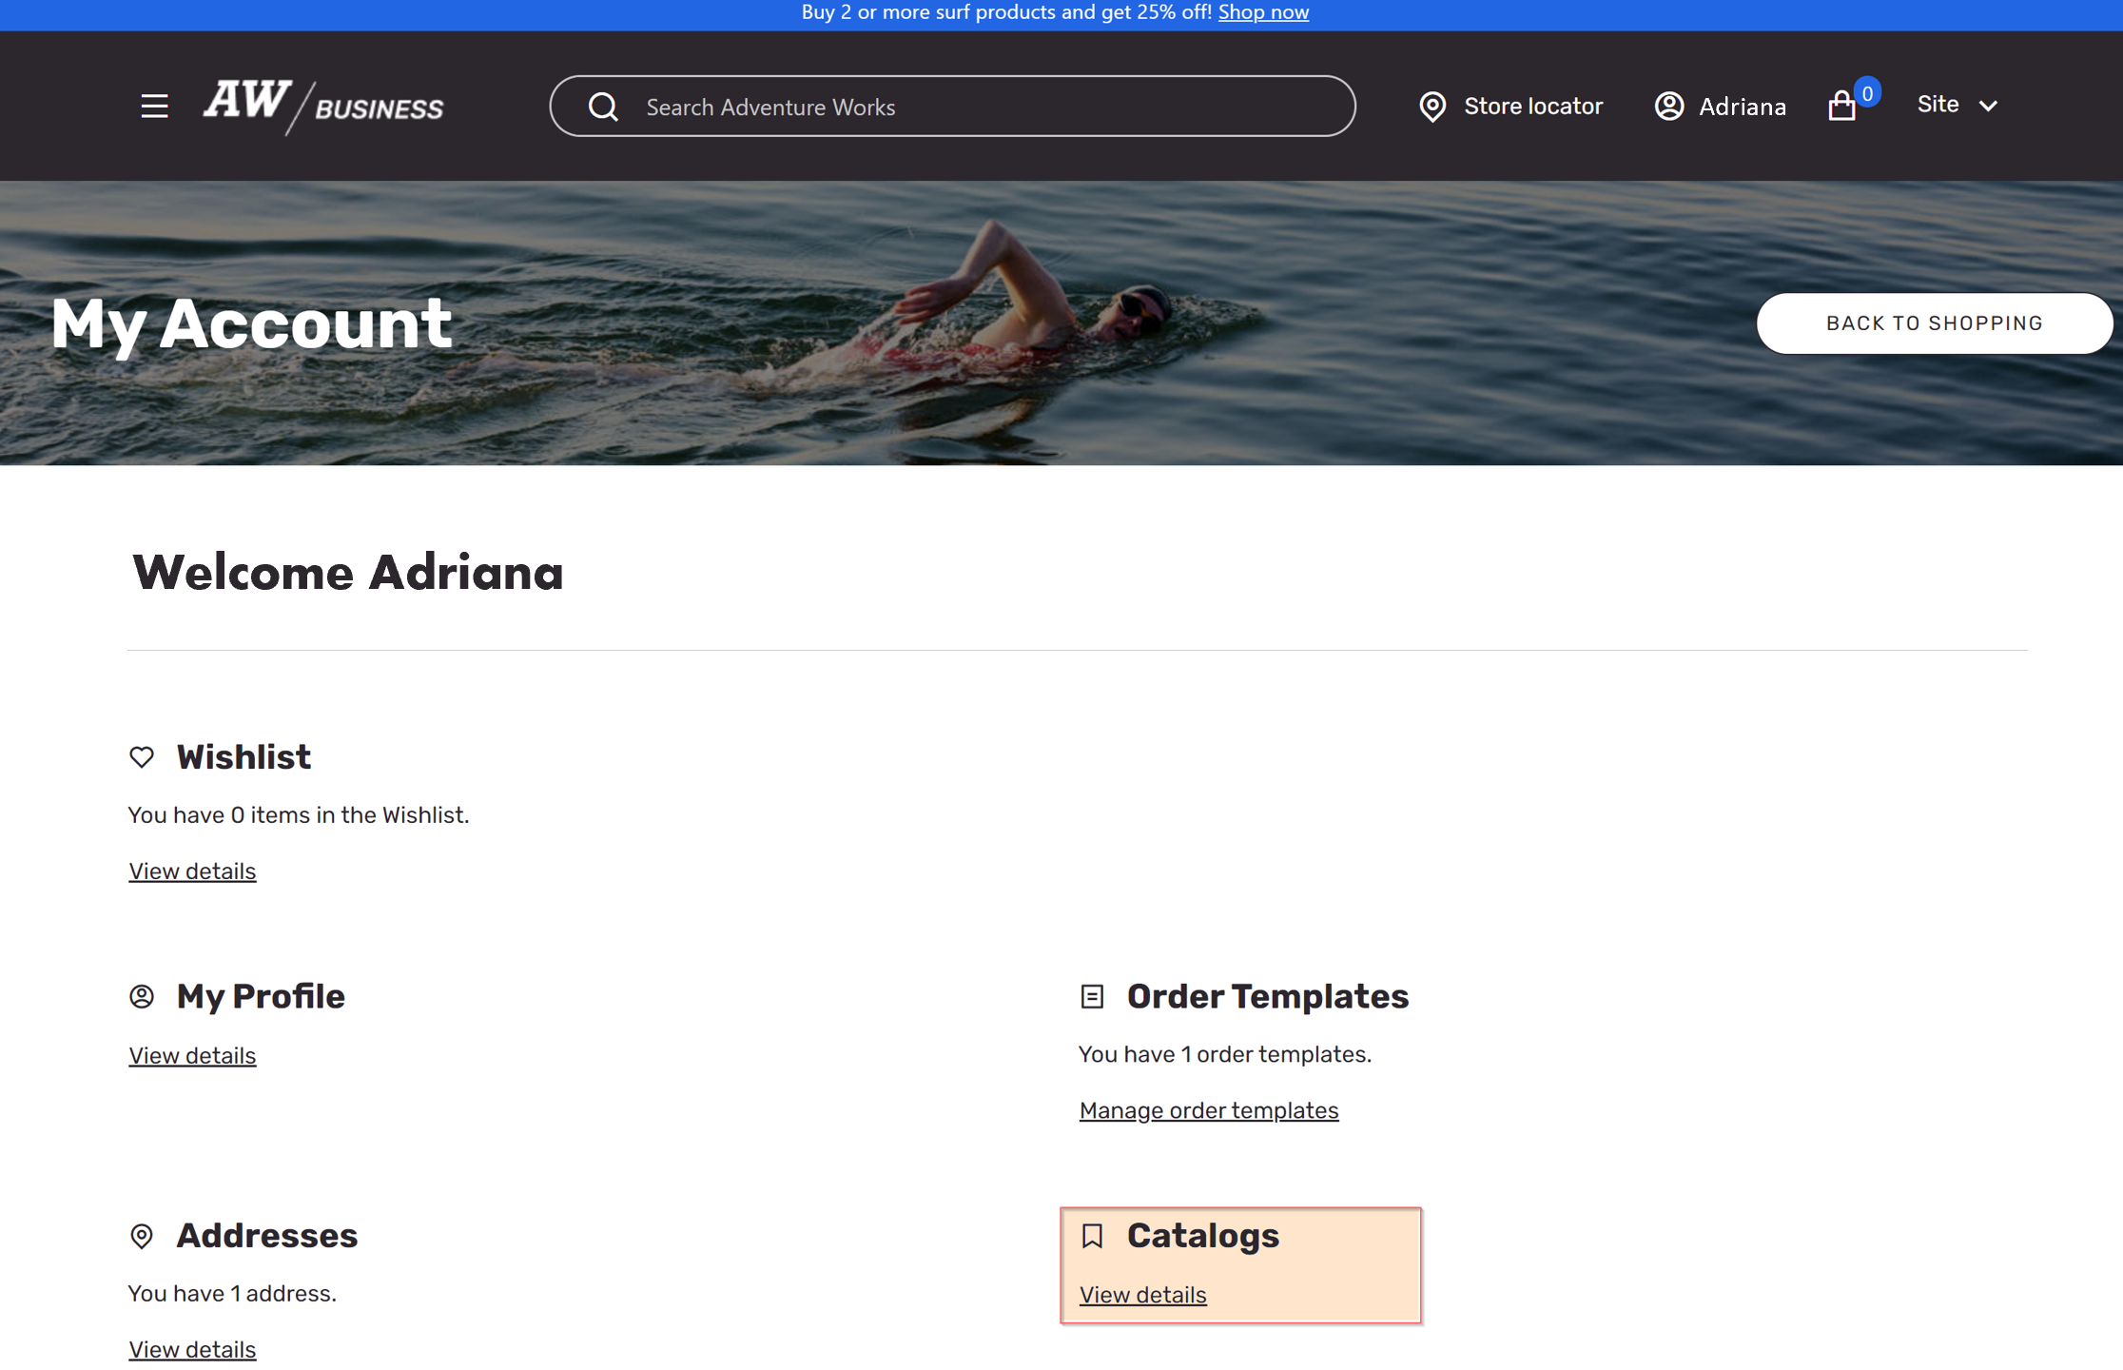This screenshot has width=2123, height=1370.
Task: Click the heart/Wishlist icon
Action: pyautogui.click(x=143, y=755)
